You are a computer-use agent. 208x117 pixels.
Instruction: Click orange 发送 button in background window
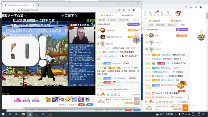[x=185, y=108]
